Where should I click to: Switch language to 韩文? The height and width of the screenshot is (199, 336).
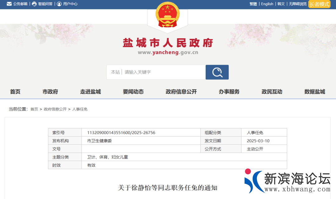(281, 4)
